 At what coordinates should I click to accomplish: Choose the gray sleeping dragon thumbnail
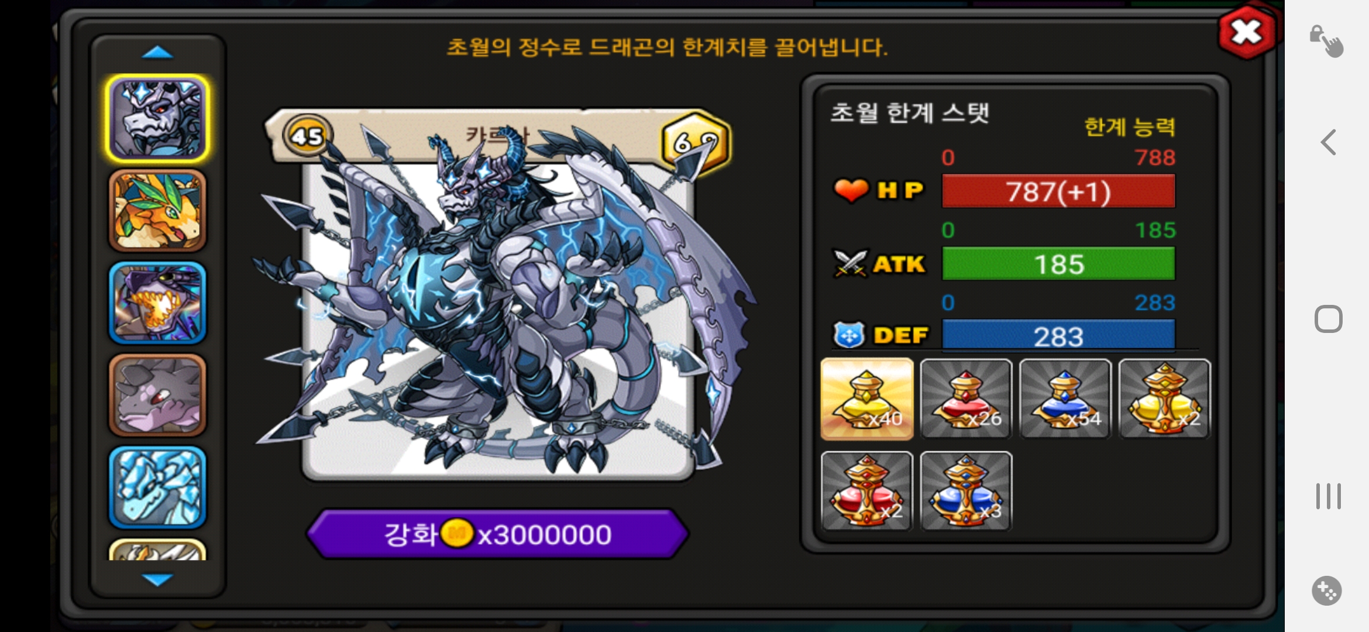click(157, 395)
